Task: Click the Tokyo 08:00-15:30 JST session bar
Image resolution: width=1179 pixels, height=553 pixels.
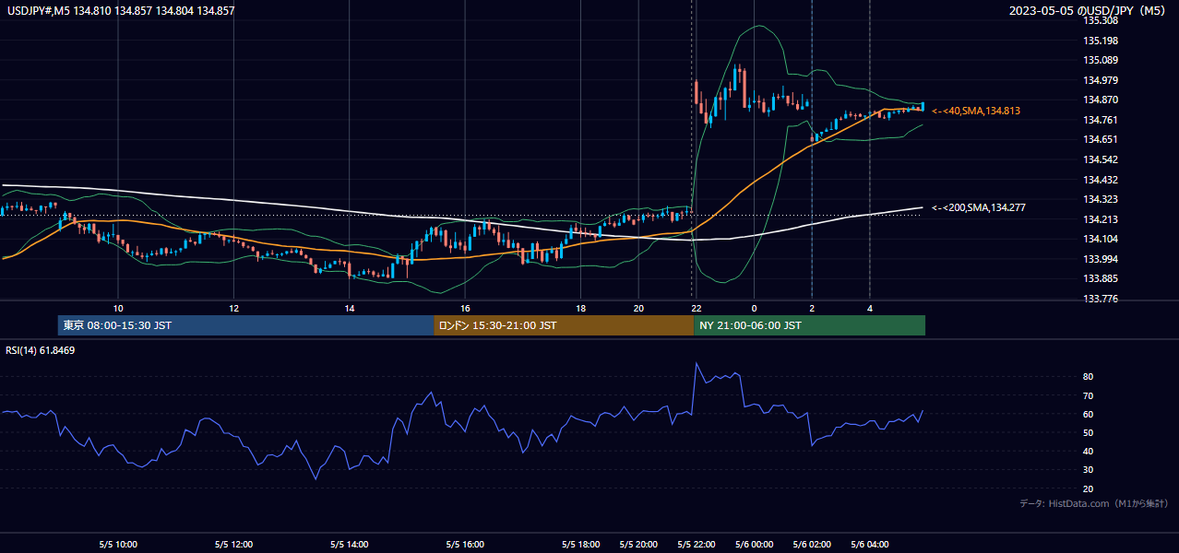Action: coord(245,325)
